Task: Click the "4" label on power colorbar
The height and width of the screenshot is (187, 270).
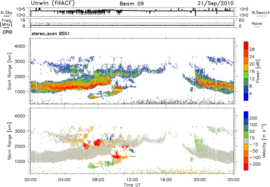Action: (x=250, y=93)
